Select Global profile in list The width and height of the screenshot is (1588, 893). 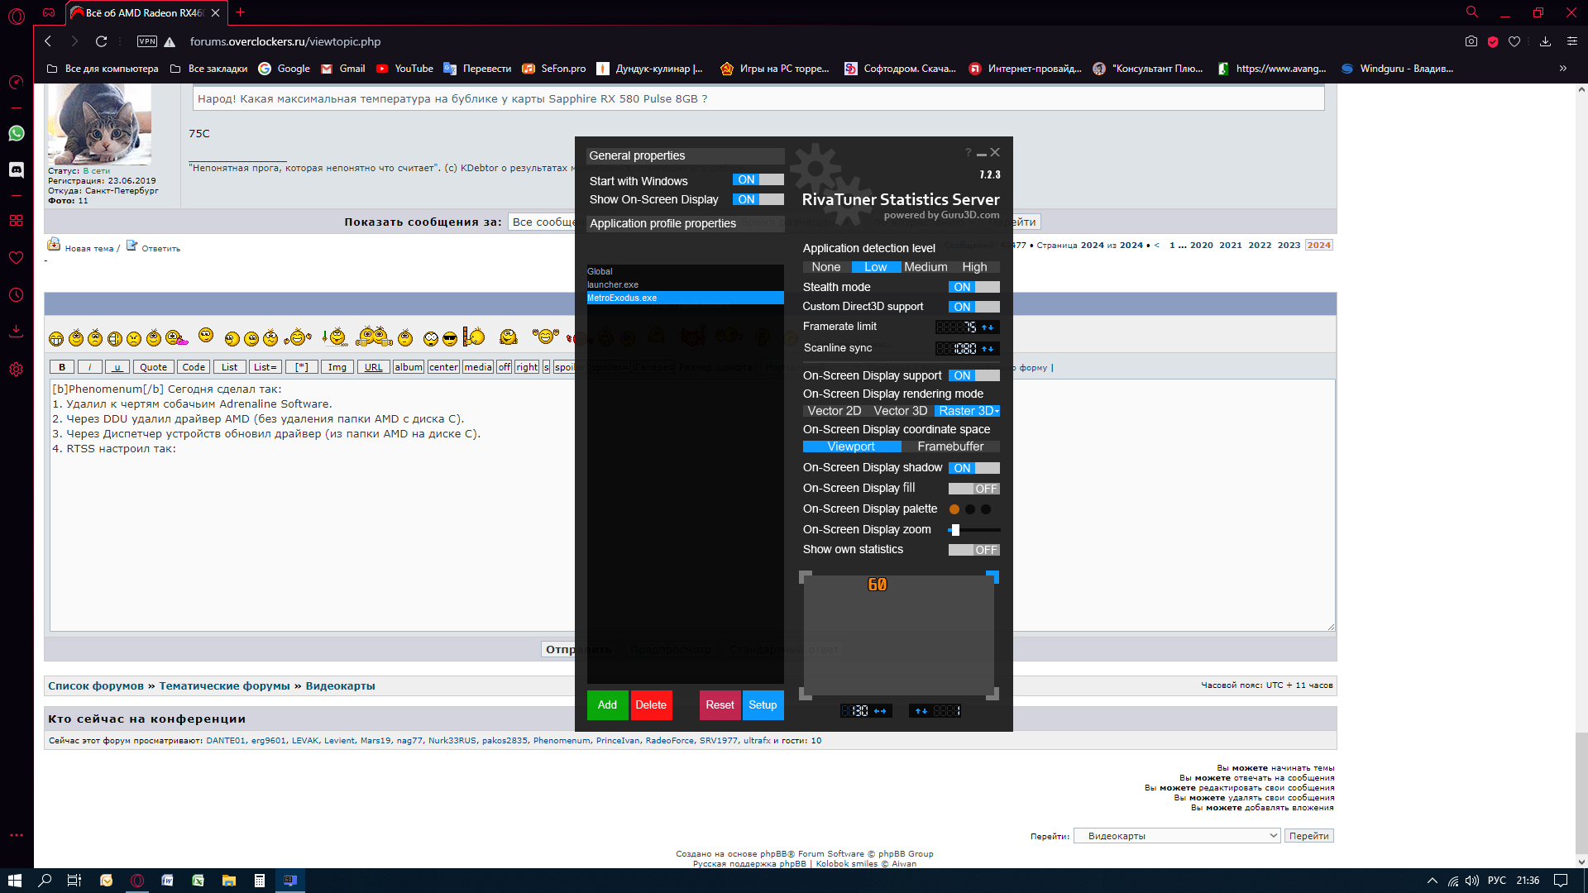pos(600,271)
